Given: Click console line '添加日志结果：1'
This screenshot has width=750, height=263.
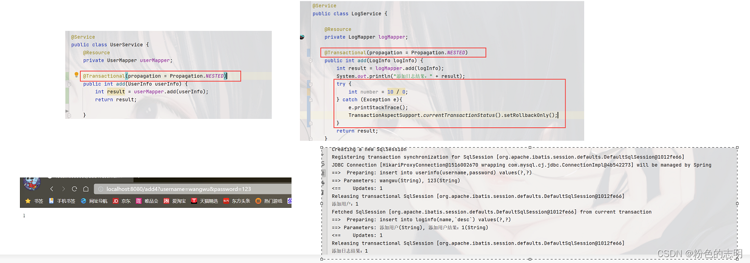Looking at the screenshot, I should (x=350, y=251).
